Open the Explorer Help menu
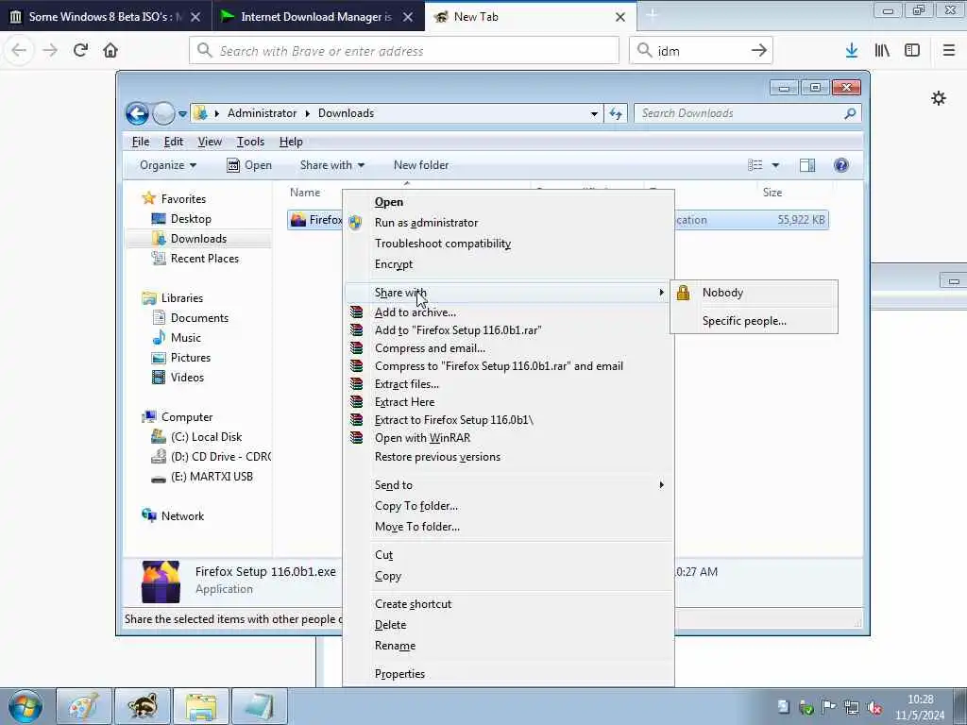 coord(291,142)
